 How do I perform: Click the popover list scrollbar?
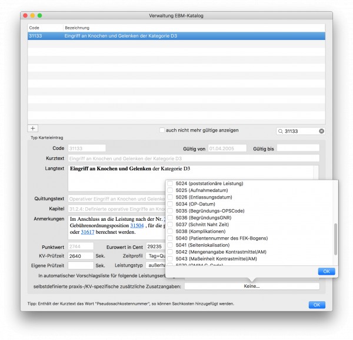point(335,239)
